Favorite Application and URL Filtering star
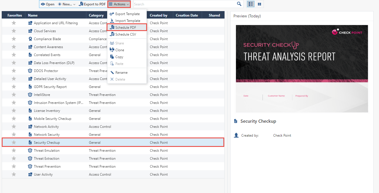The height and width of the screenshot is (193, 379). coord(14,23)
